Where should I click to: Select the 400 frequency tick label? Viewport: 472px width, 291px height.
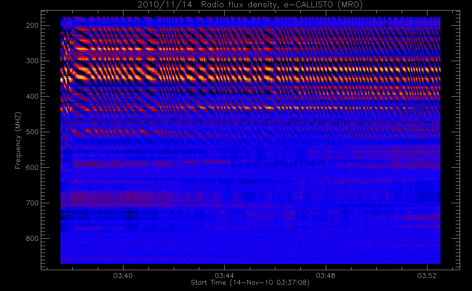point(32,96)
